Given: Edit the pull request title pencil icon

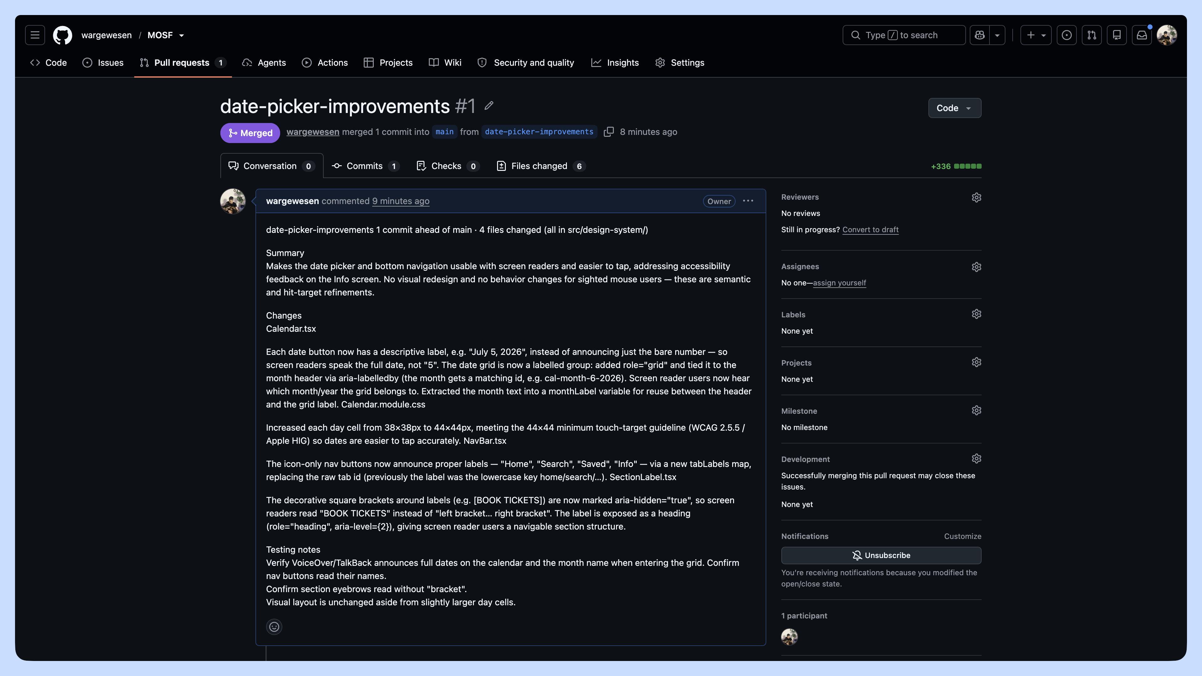Looking at the screenshot, I should pyautogui.click(x=489, y=106).
